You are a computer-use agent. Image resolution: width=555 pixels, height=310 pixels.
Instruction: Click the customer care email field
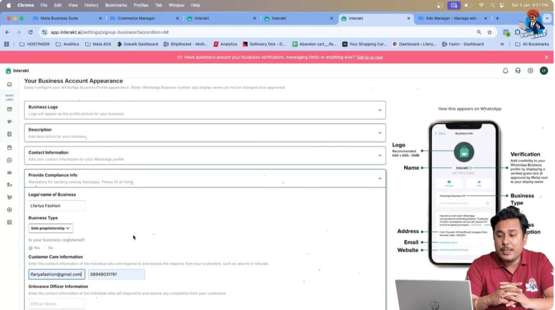(x=56, y=274)
